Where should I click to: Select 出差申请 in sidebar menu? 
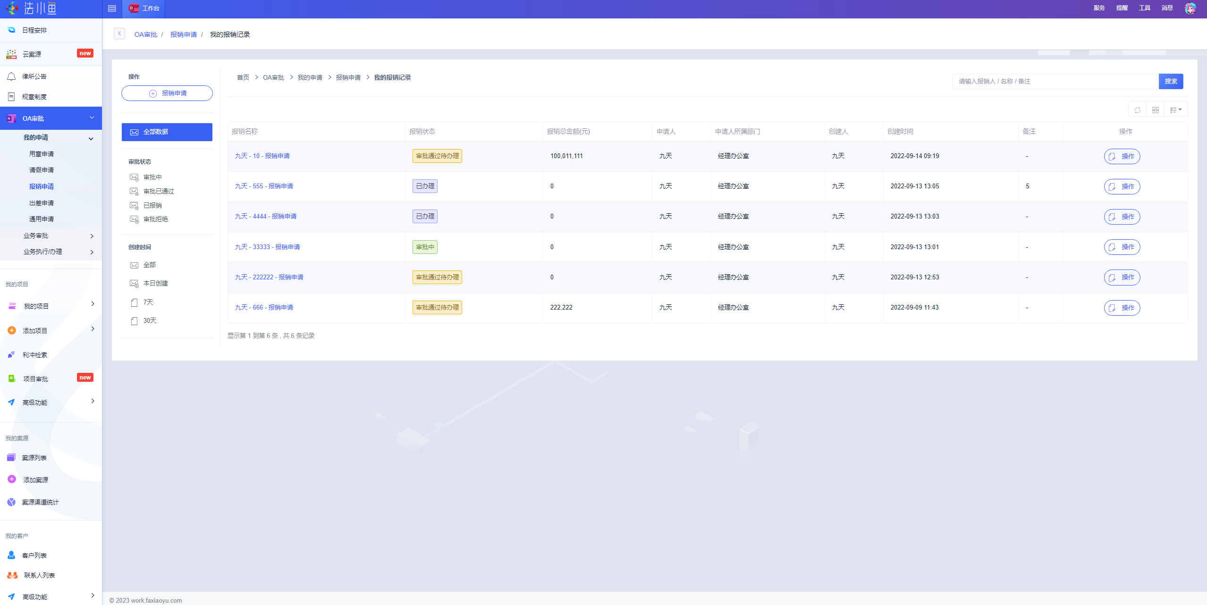pos(42,203)
